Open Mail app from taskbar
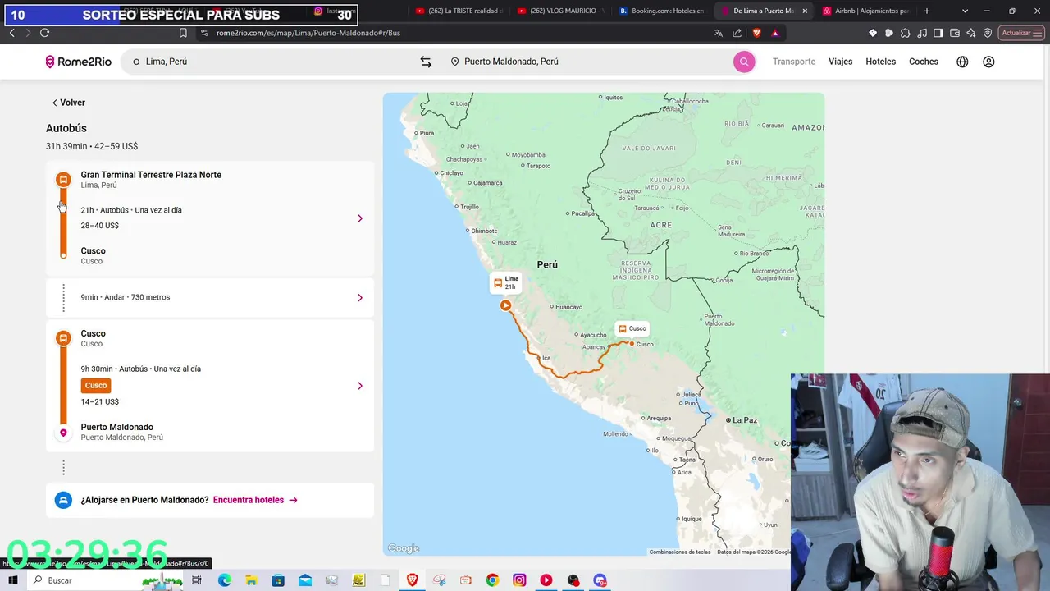The height and width of the screenshot is (591, 1050). [x=305, y=580]
